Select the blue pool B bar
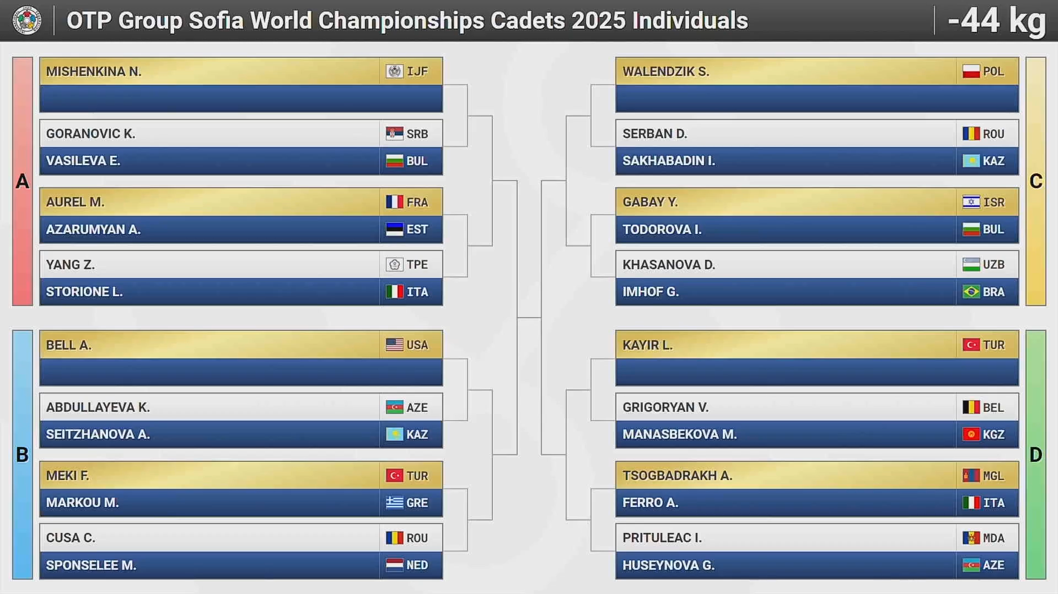This screenshot has width=1058, height=594. pyautogui.click(x=23, y=455)
